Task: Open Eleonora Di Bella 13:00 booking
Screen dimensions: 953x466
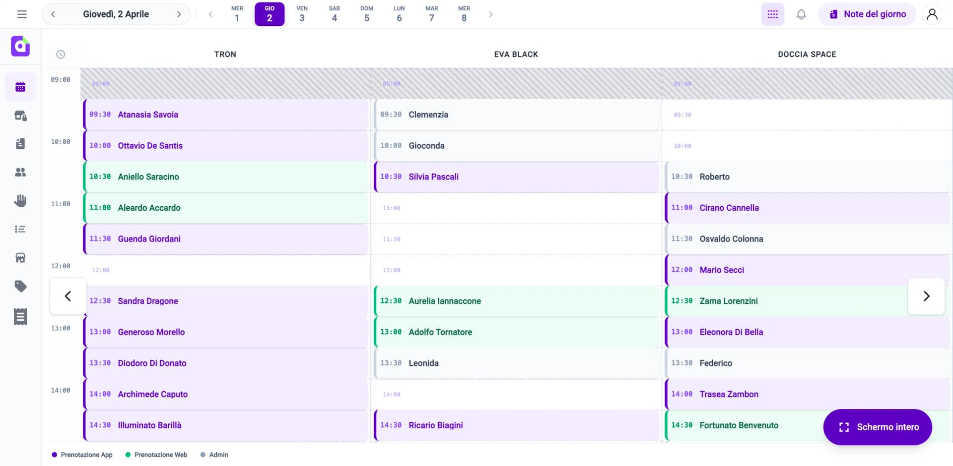Action: pos(807,332)
